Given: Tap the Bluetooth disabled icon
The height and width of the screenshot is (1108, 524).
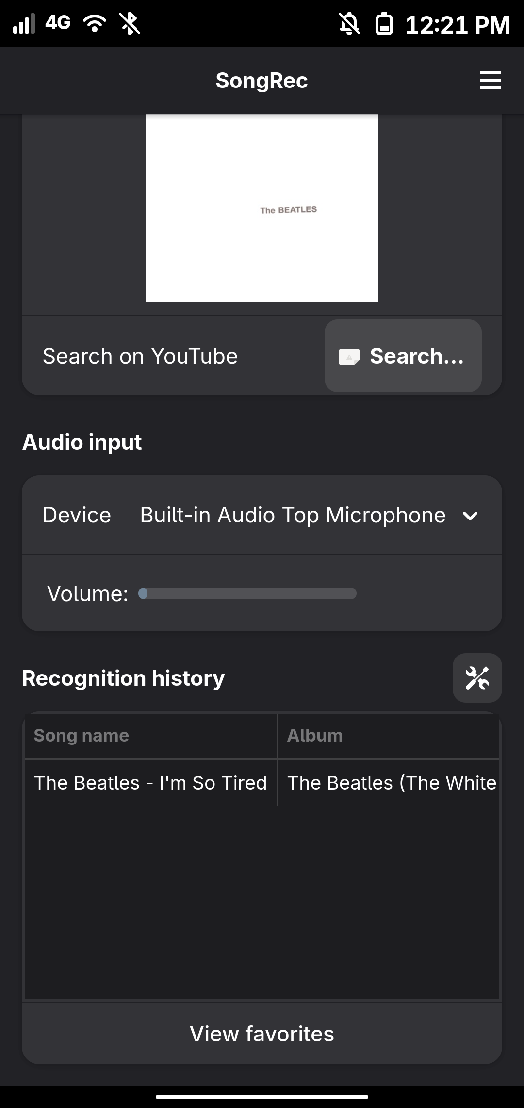Looking at the screenshot, I should coord(130,23).
